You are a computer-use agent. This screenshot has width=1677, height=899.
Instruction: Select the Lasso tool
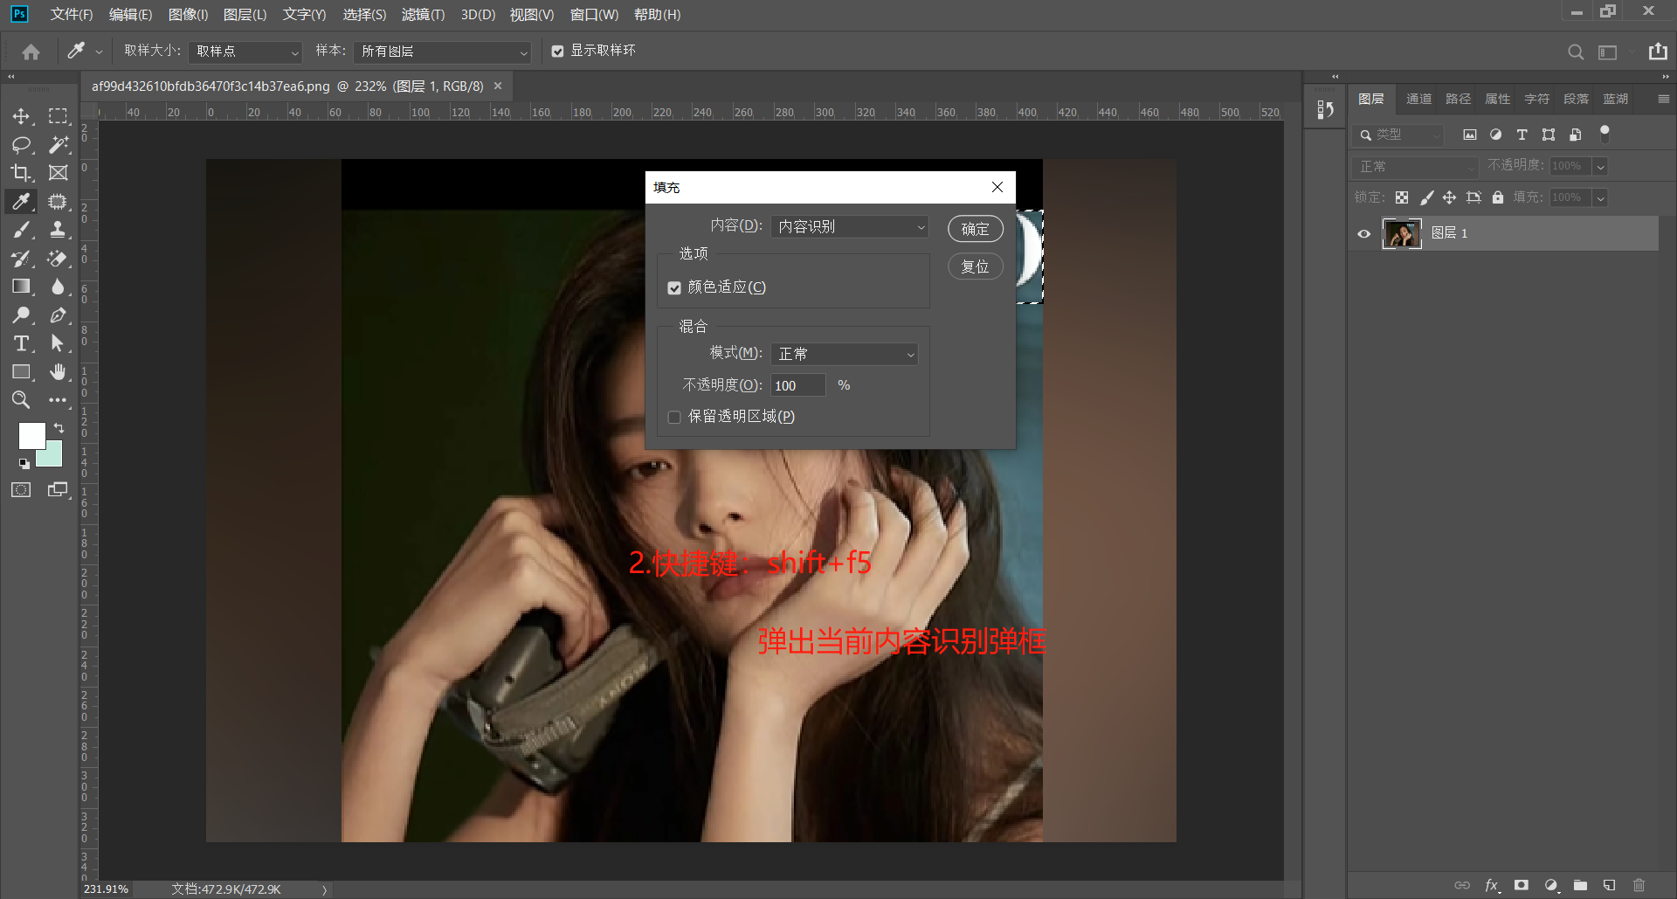(21, 145)
